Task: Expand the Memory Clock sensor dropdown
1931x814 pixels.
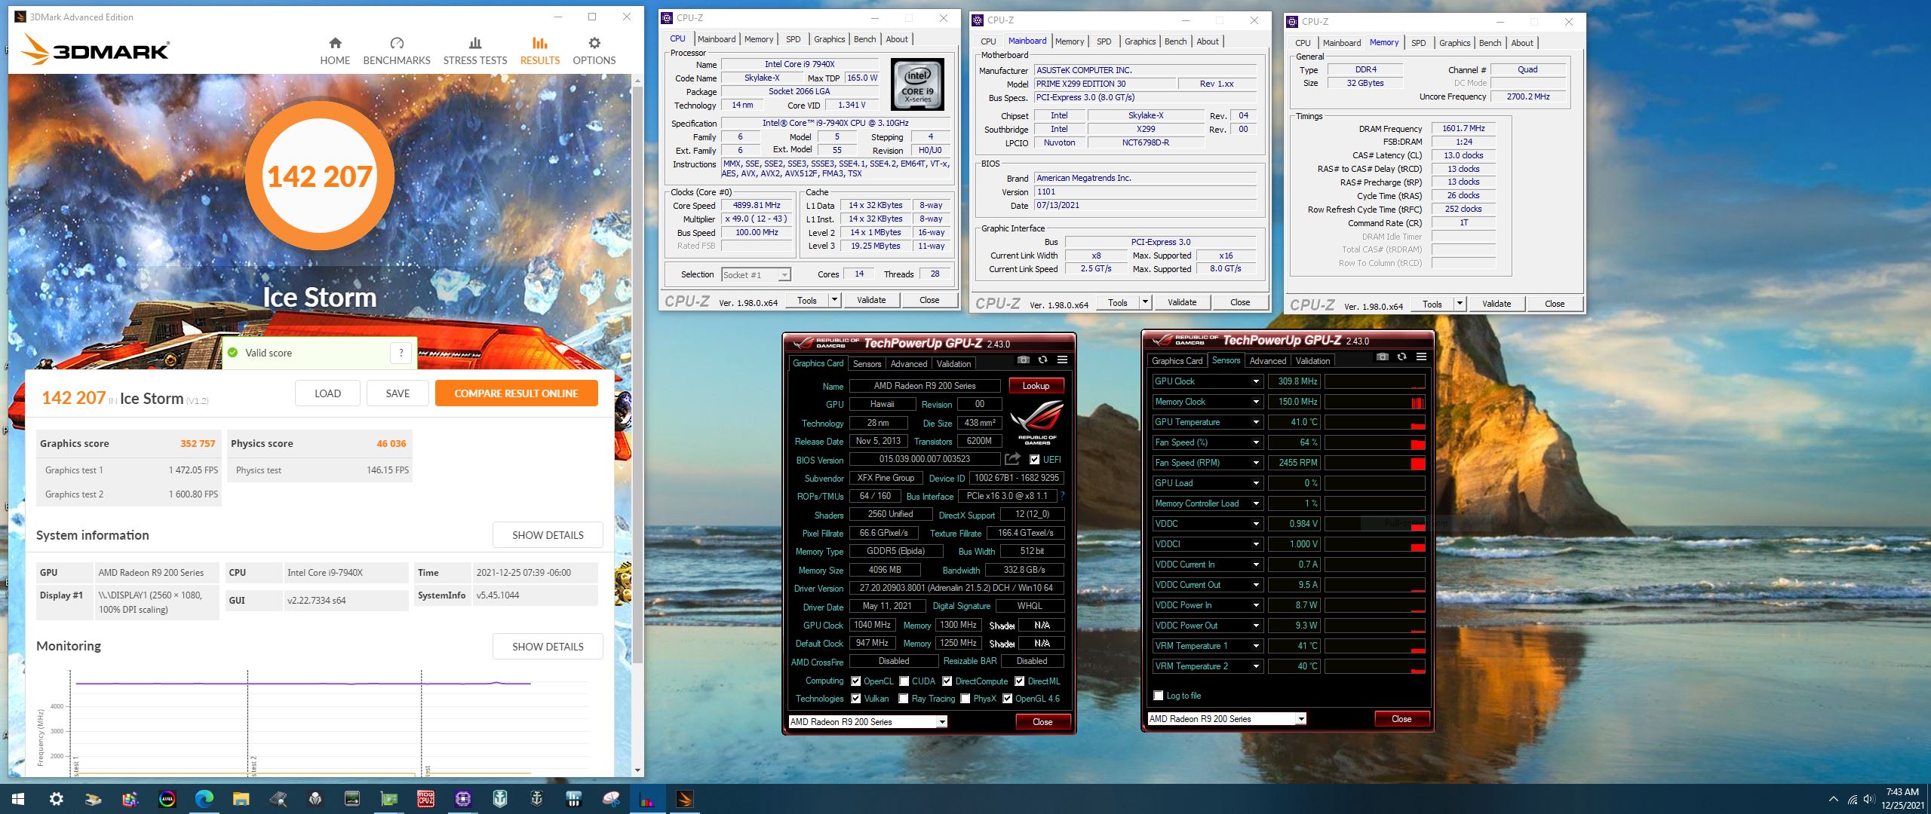Action: [1256, 402]
